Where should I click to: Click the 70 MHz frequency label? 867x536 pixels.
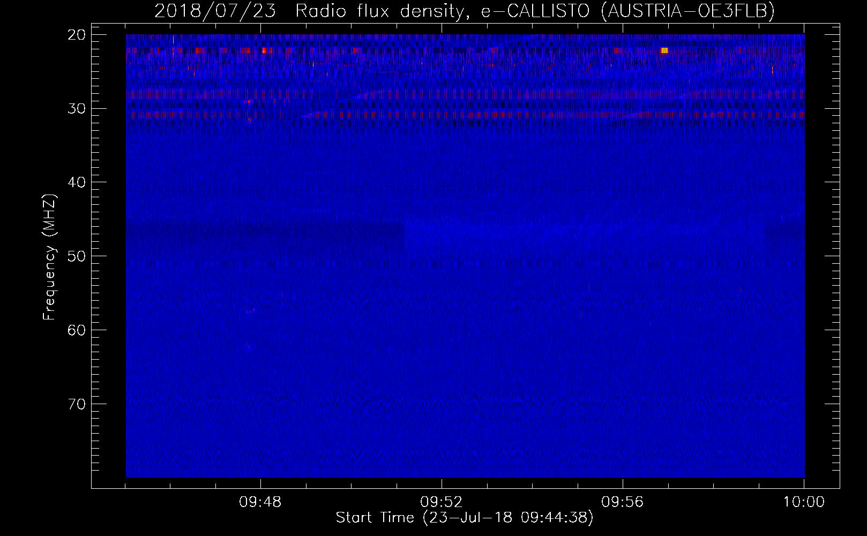tap(77, 404)
